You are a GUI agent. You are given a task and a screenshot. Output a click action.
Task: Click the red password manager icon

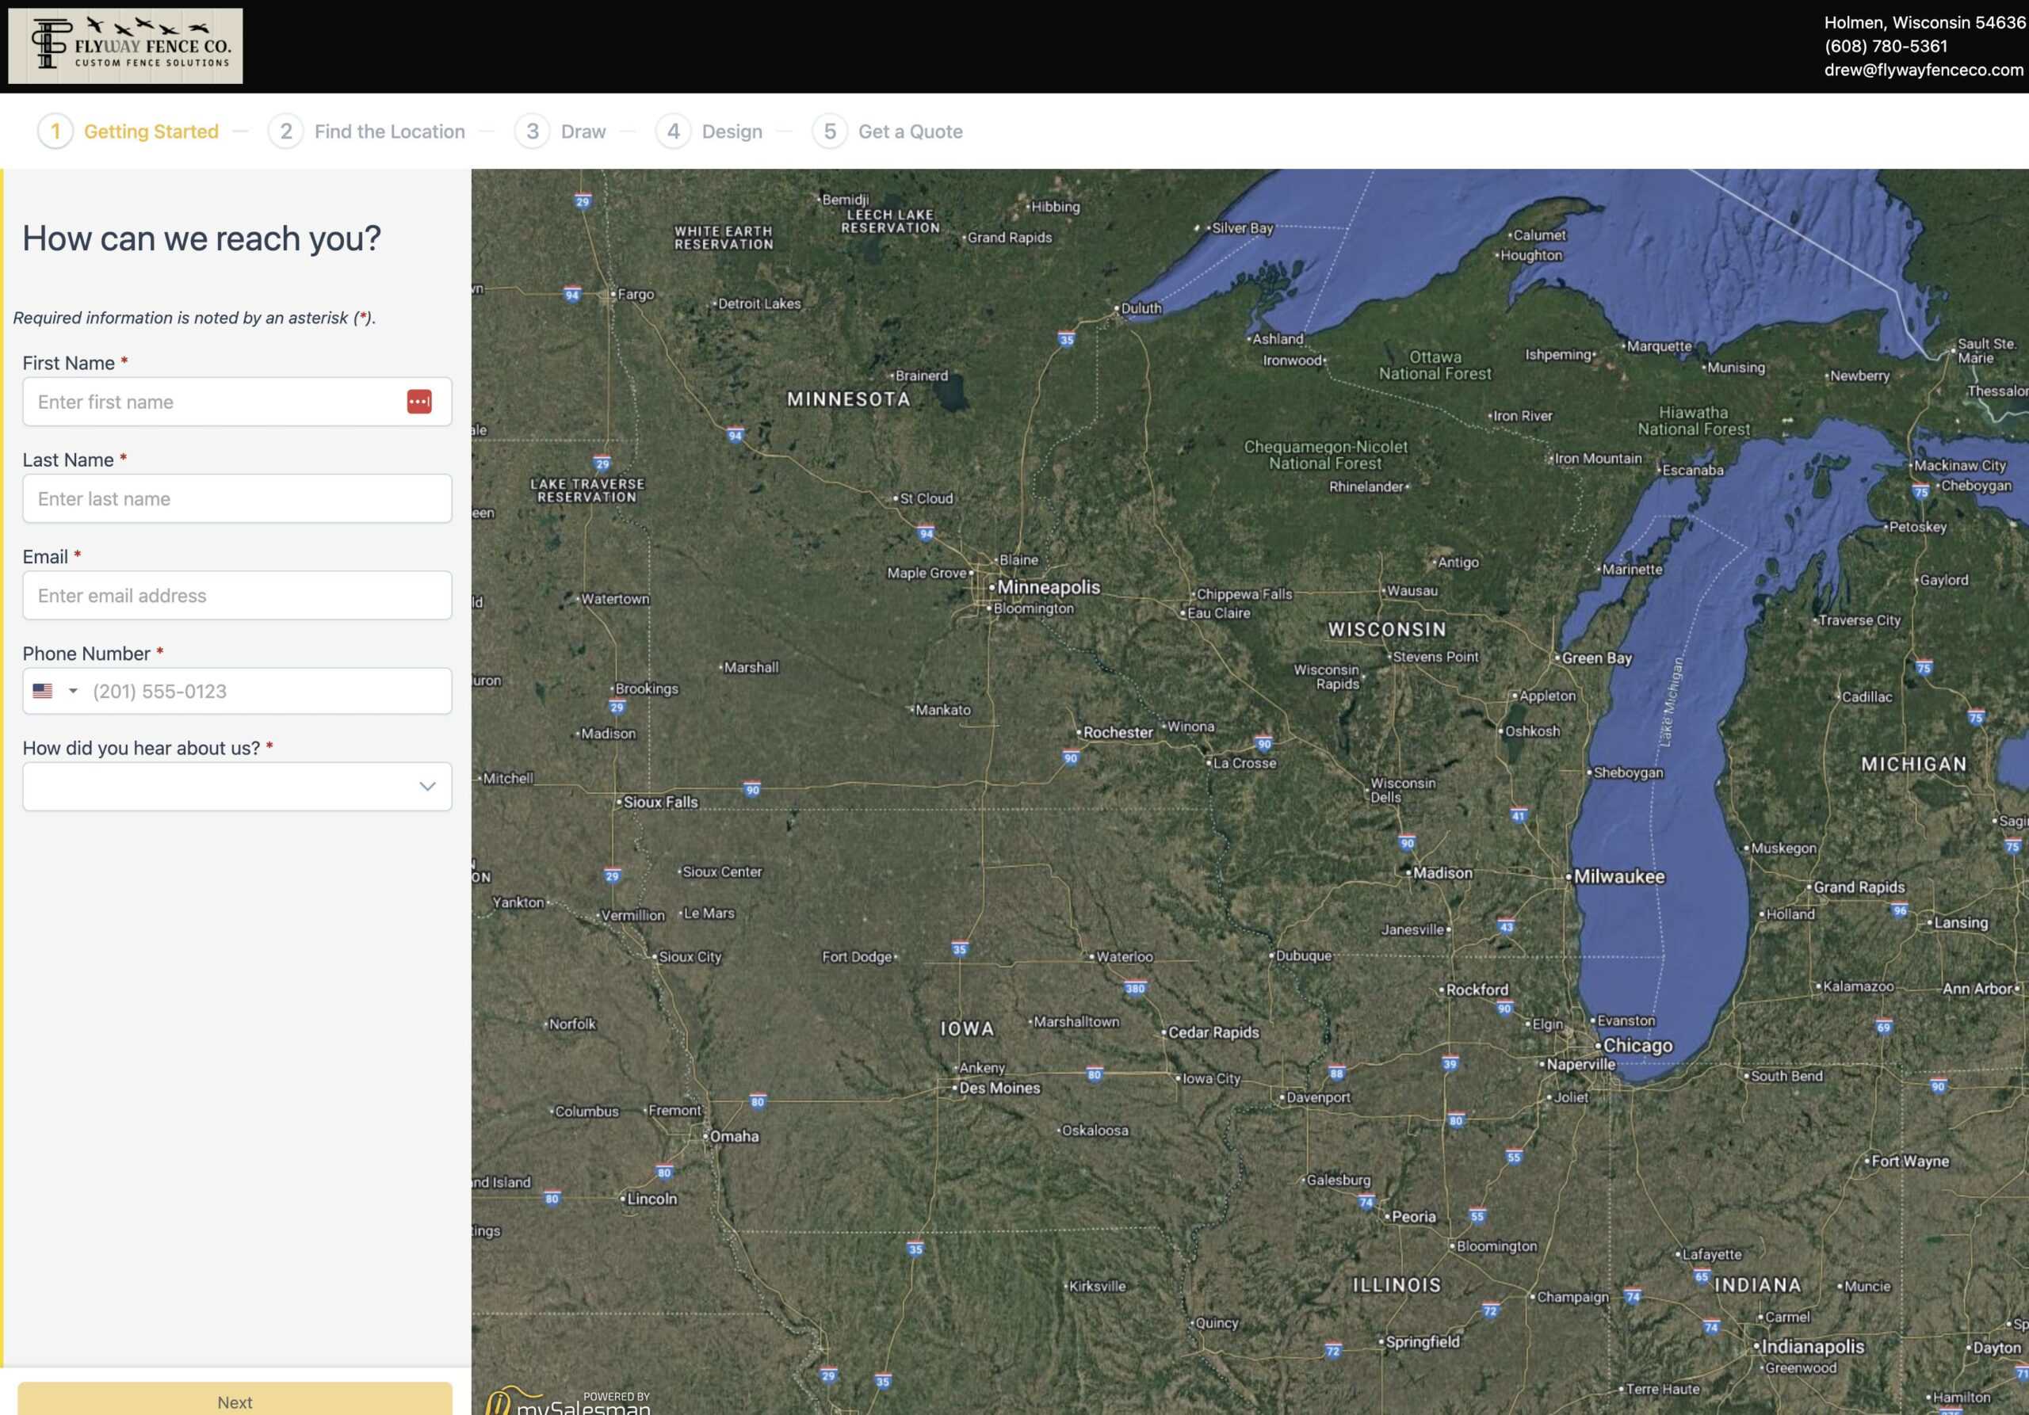[419, 402]
